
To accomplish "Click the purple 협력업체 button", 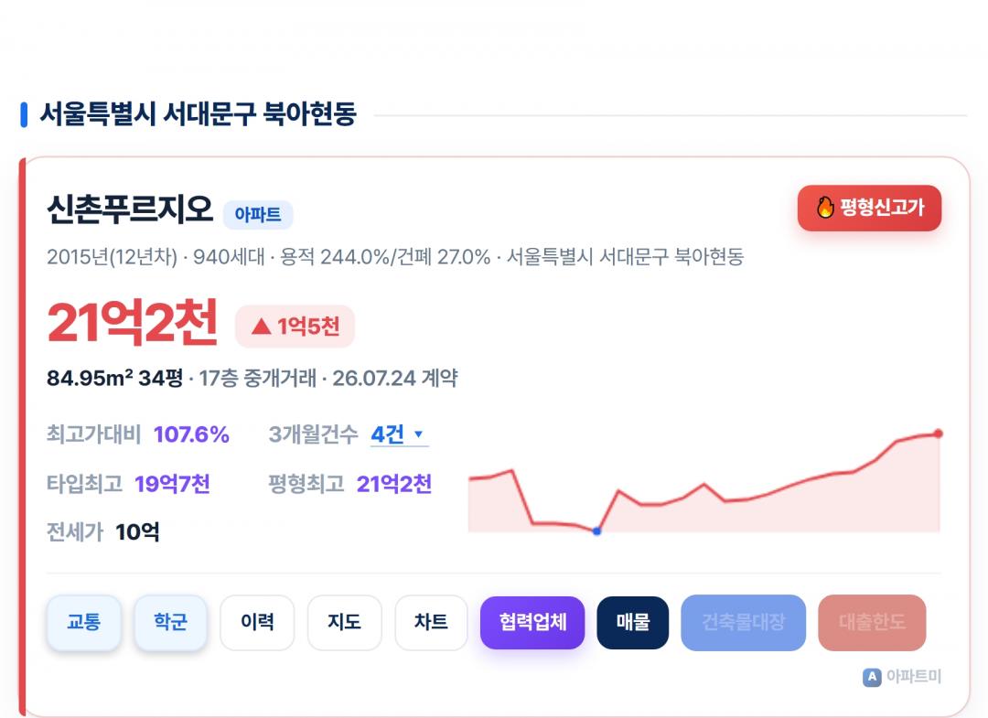I will pos(532,622).
